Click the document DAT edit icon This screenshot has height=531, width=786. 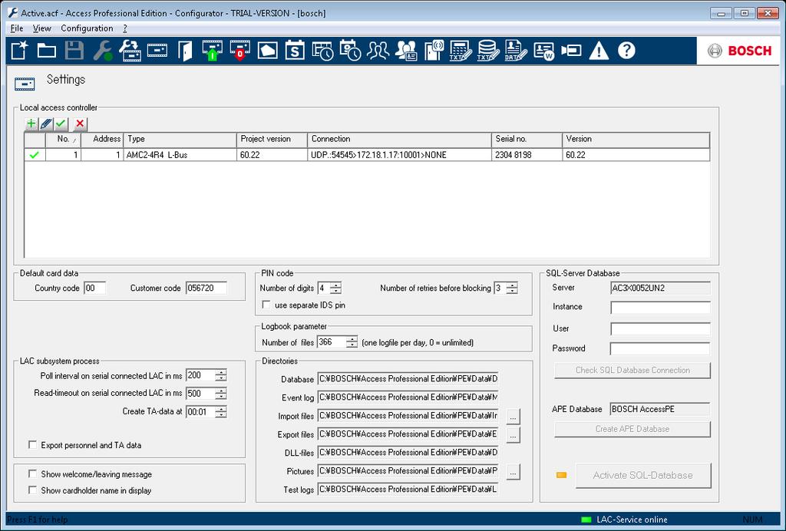coord(516,51)
